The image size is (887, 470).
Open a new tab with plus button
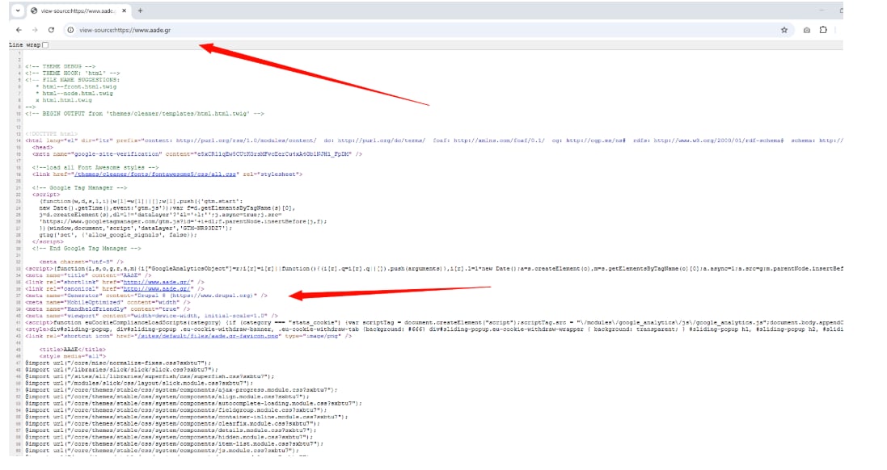pyautogui.click(x=140, y=10)
